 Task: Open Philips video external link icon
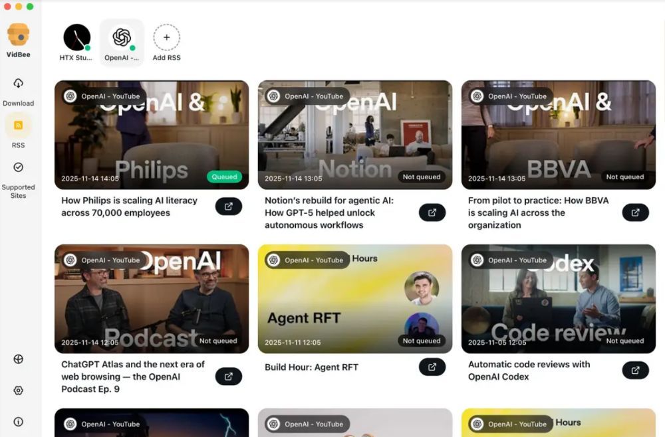coord(229,207)
